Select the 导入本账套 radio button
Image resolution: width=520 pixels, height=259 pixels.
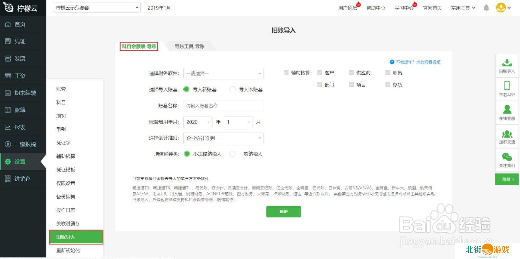233,89
